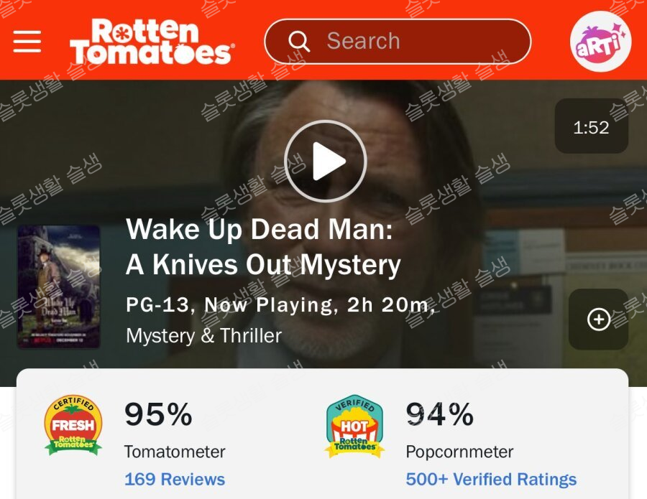Click the PG-13 Now Playing info line
The width and height of the screenshot is (647, 499).
pos(280,305)
